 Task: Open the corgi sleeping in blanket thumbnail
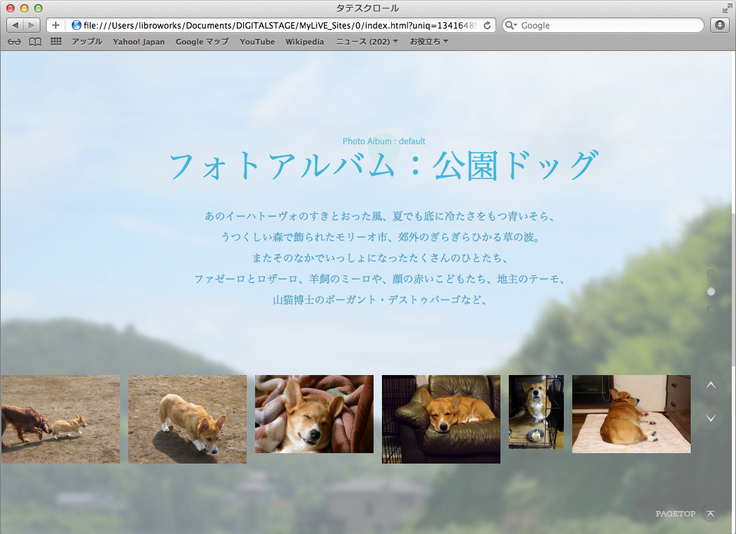pyautogui.click(x=314, y=414)
